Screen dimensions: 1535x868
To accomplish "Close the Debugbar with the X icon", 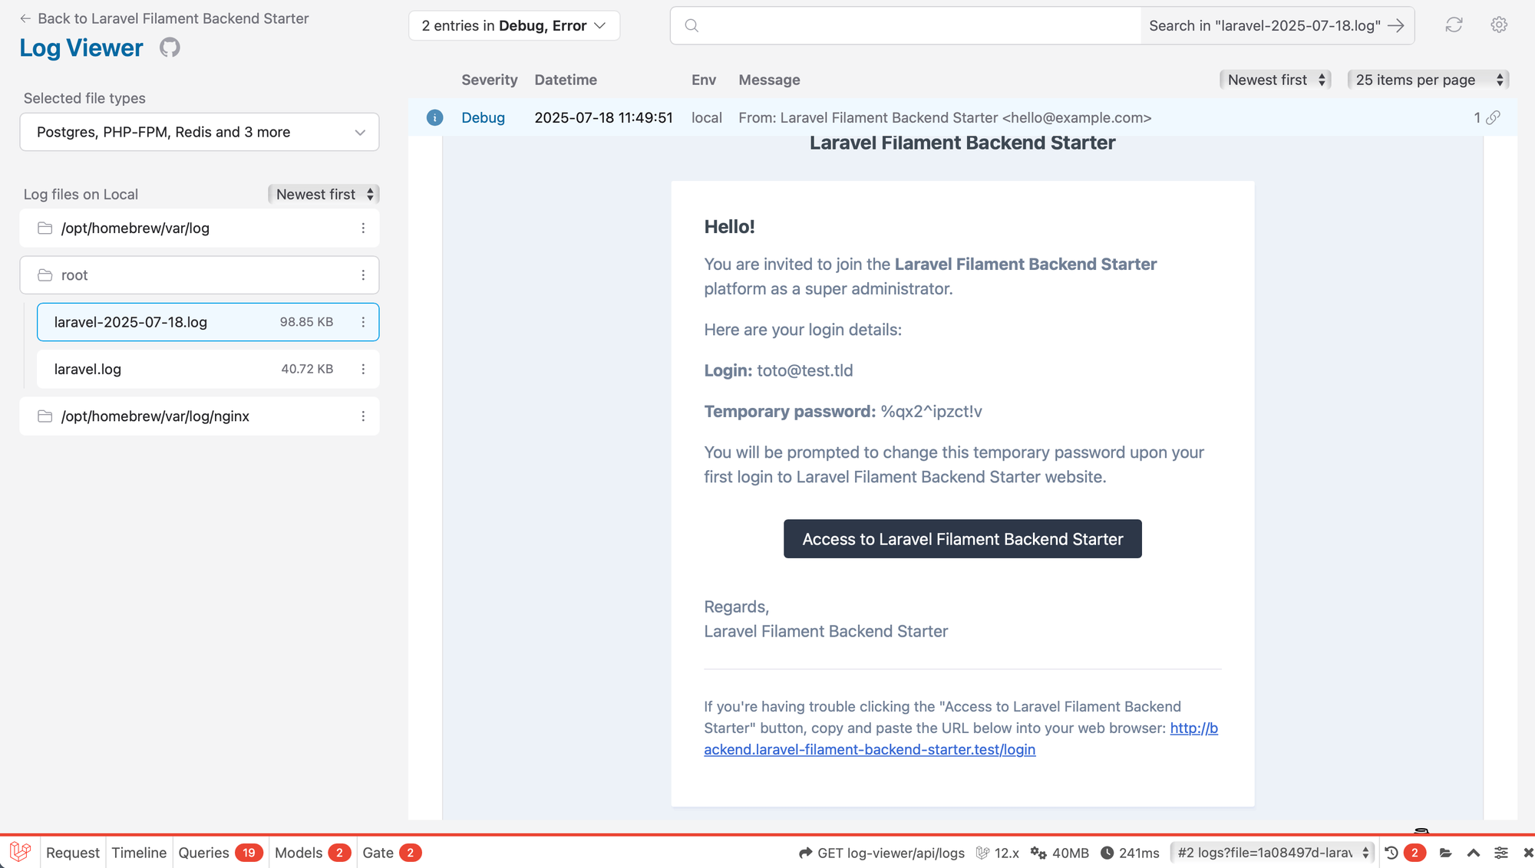I will point(1527,852).
